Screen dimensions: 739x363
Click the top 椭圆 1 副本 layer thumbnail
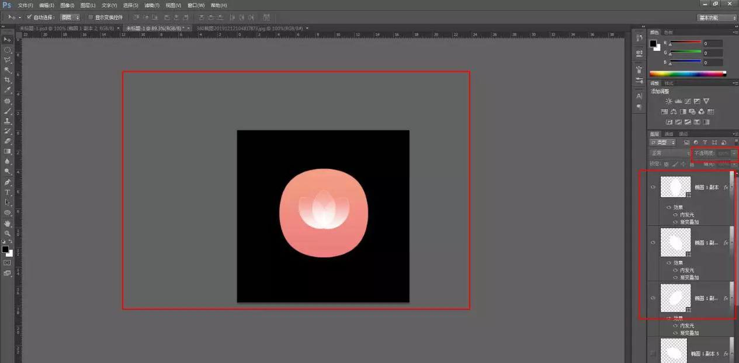(675, 187)
